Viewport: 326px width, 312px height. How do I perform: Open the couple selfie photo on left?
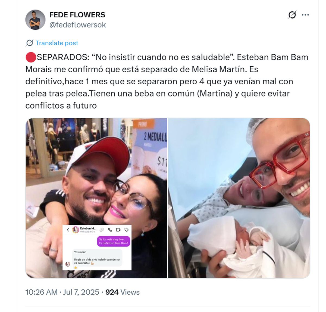(96, 198)
